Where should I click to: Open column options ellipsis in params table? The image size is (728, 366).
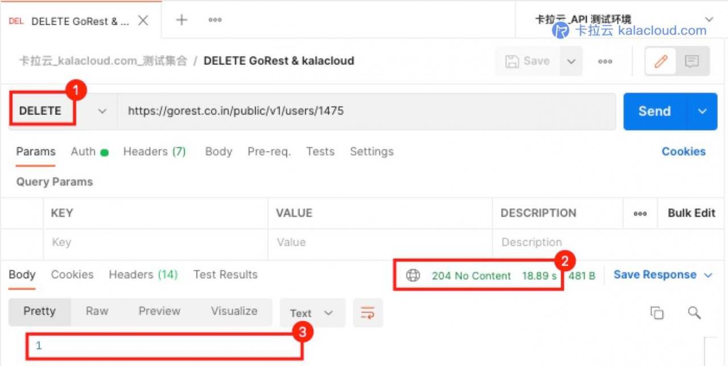click(x=640, y=214)
